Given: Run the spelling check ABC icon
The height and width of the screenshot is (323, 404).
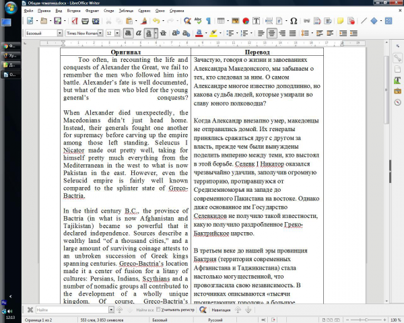Looking at the screenshot, I should (198, 21).
